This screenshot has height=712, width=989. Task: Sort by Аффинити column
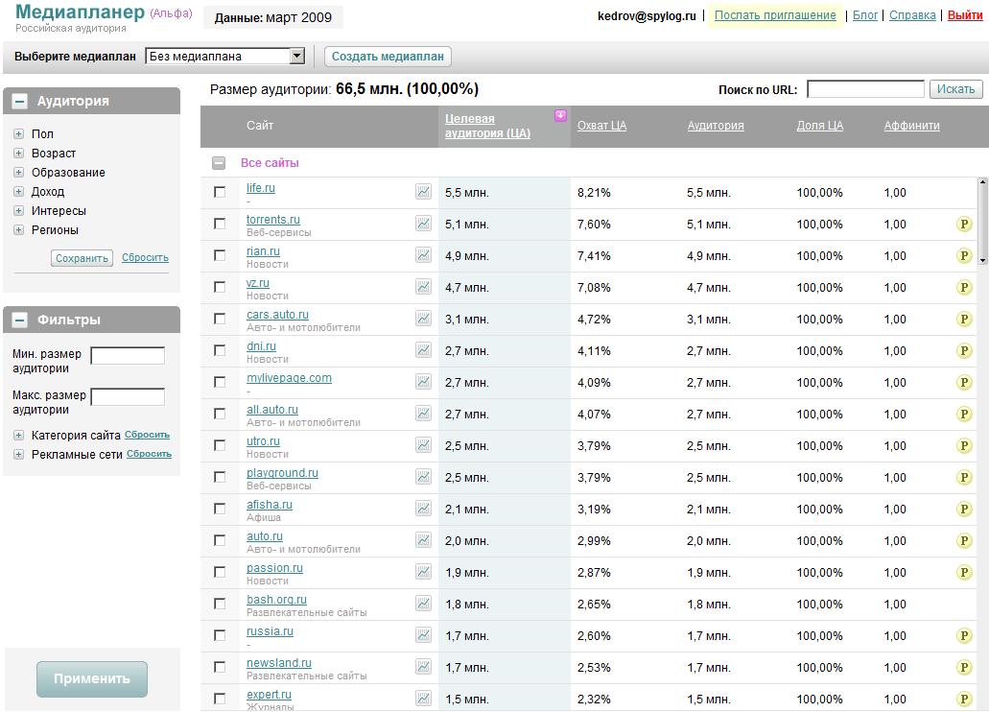click(911, 126)
